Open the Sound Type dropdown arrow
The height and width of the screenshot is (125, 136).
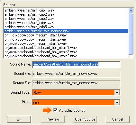117,92
